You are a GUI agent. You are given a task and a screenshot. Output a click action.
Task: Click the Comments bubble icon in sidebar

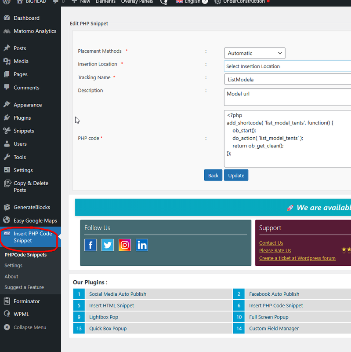tap(7, 87)
